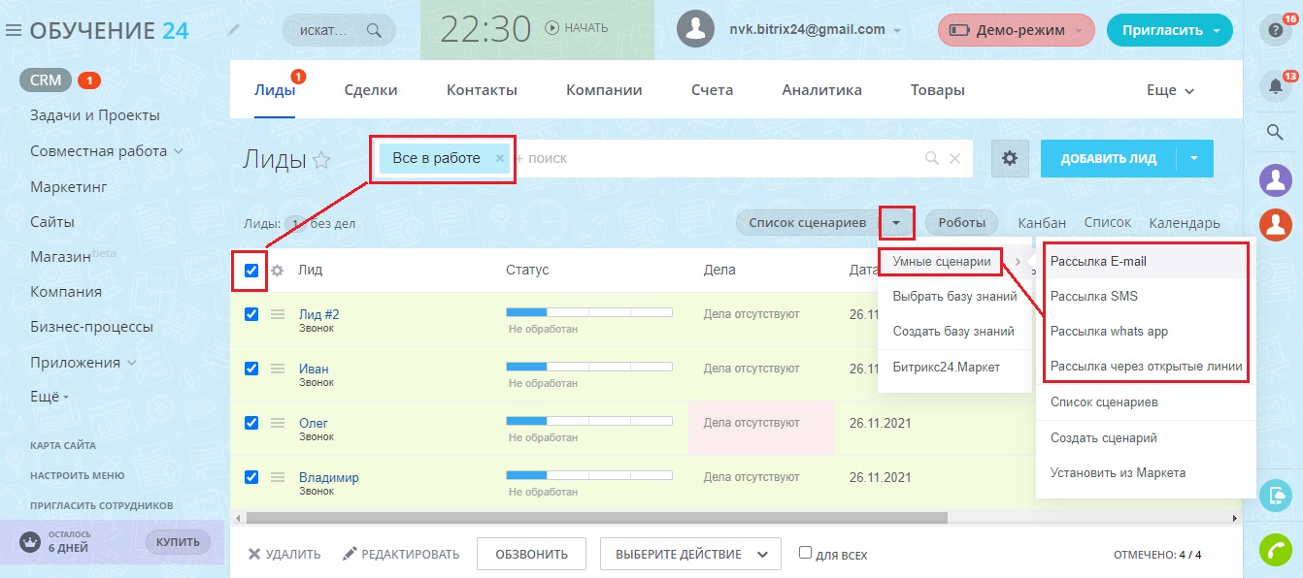Click РЕДАКТИРОВАТЬ in the bottom action bar
This screenshot has width=1303, height=578.
401,554
